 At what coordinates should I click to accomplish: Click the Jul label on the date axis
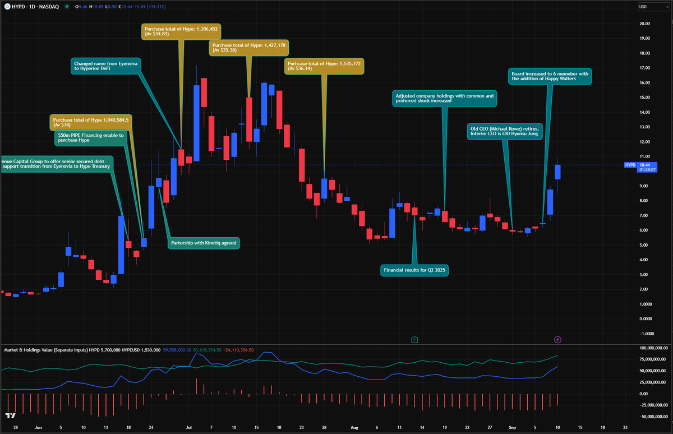coord(188,427)
